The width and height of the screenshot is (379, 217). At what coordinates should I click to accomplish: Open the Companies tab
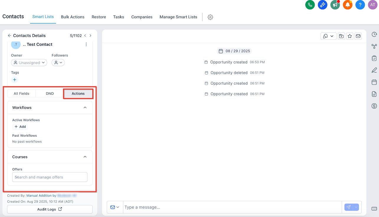pos(142,17)
